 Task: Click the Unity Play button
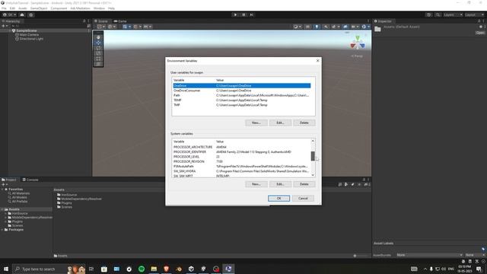[x=235, y=14]
